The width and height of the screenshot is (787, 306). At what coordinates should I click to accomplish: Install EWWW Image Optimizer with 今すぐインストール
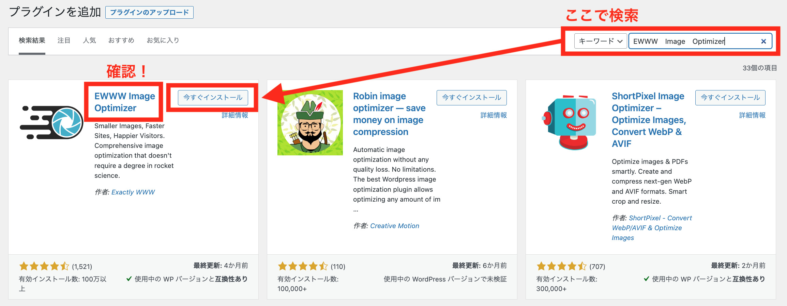[213, 98]
